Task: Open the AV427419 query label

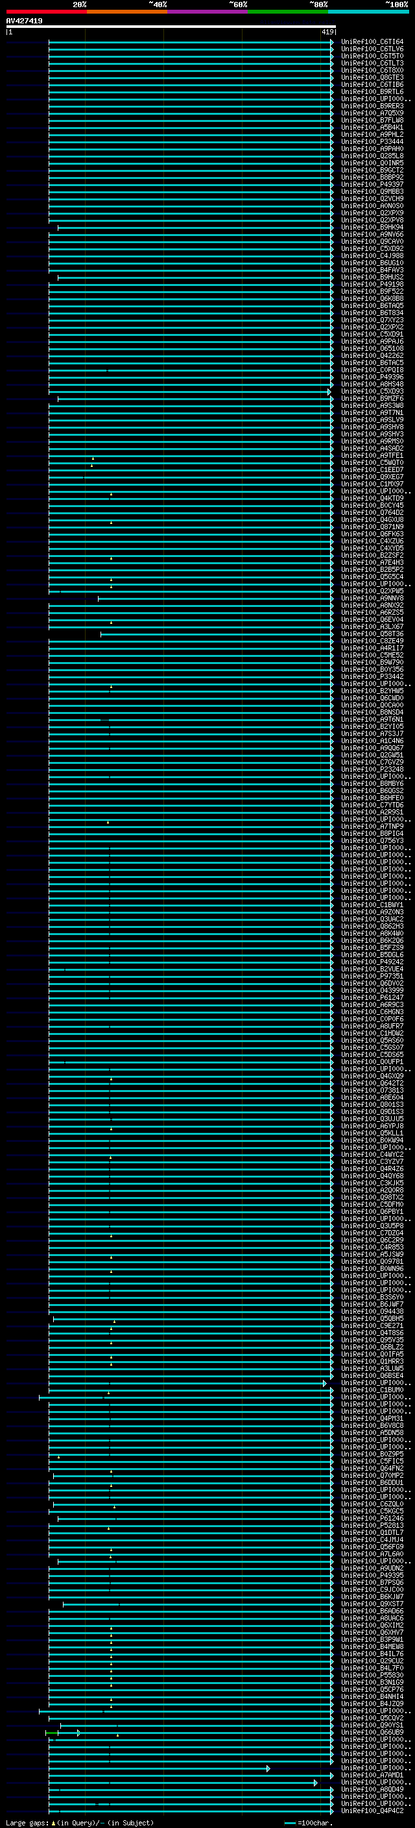Action: pyautogui.click(x=24, y=21)
